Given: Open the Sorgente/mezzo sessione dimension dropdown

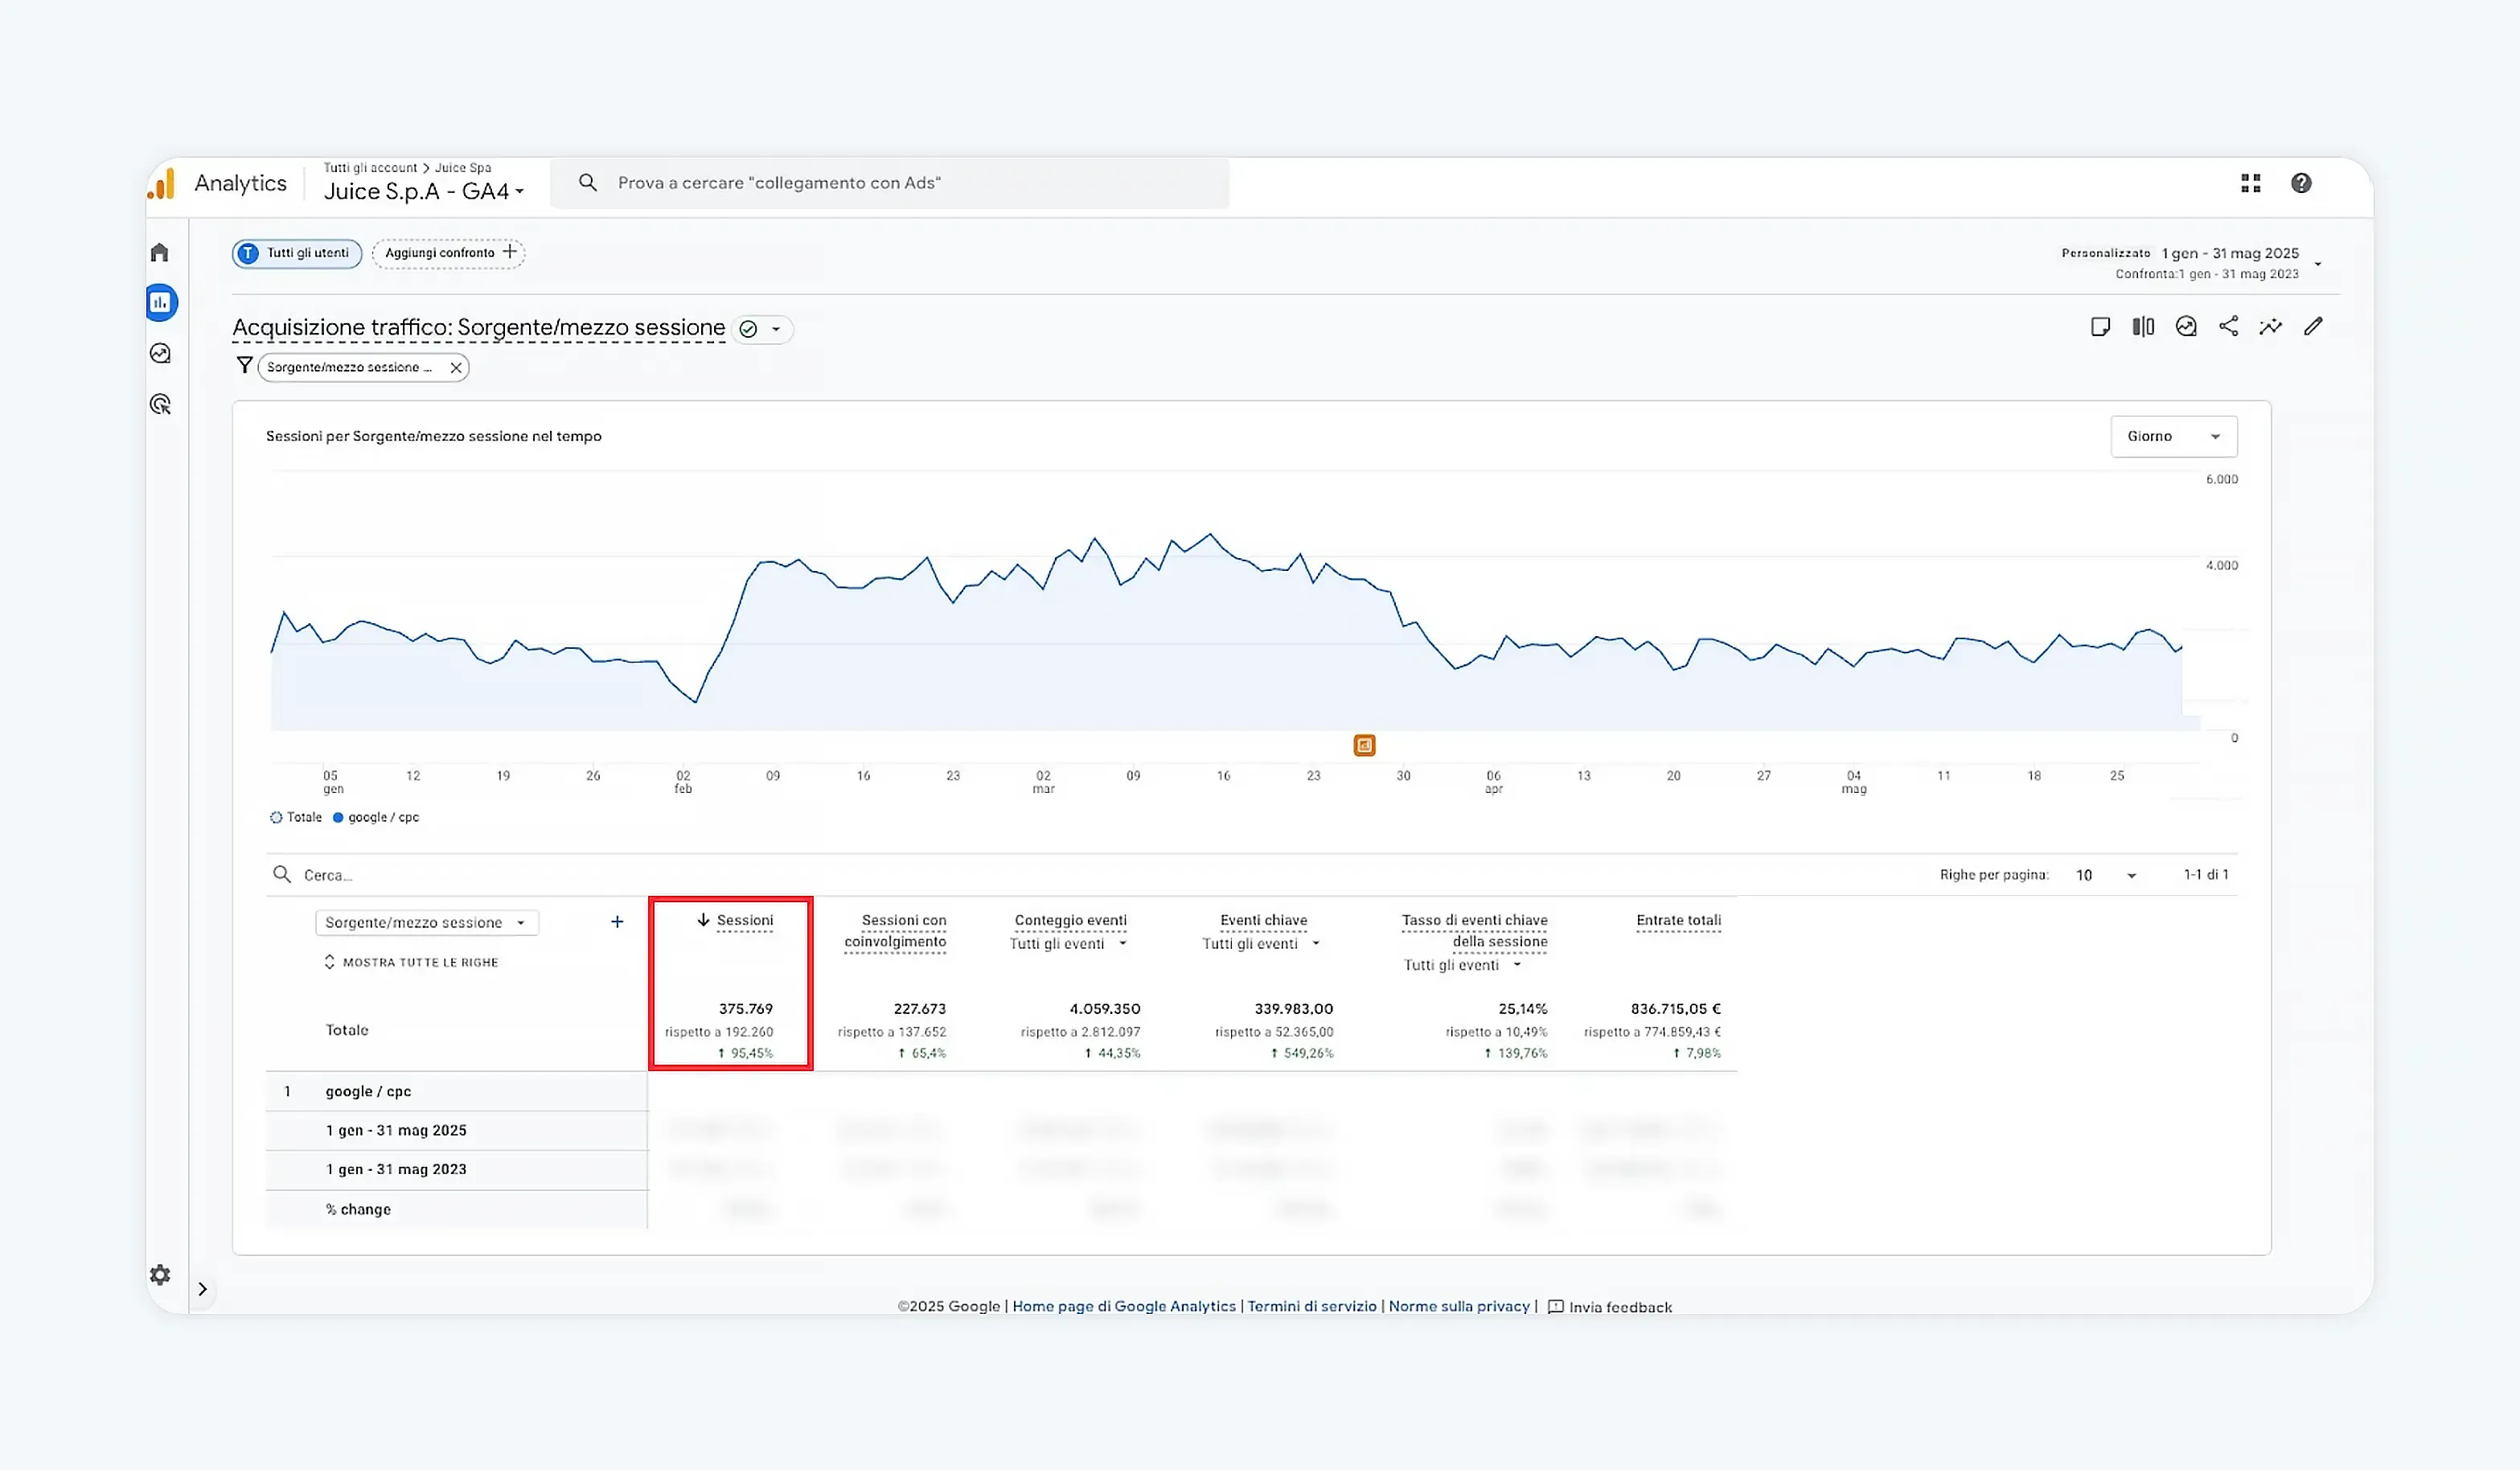Looking at the screenshot, I should (x=427, y=922).
